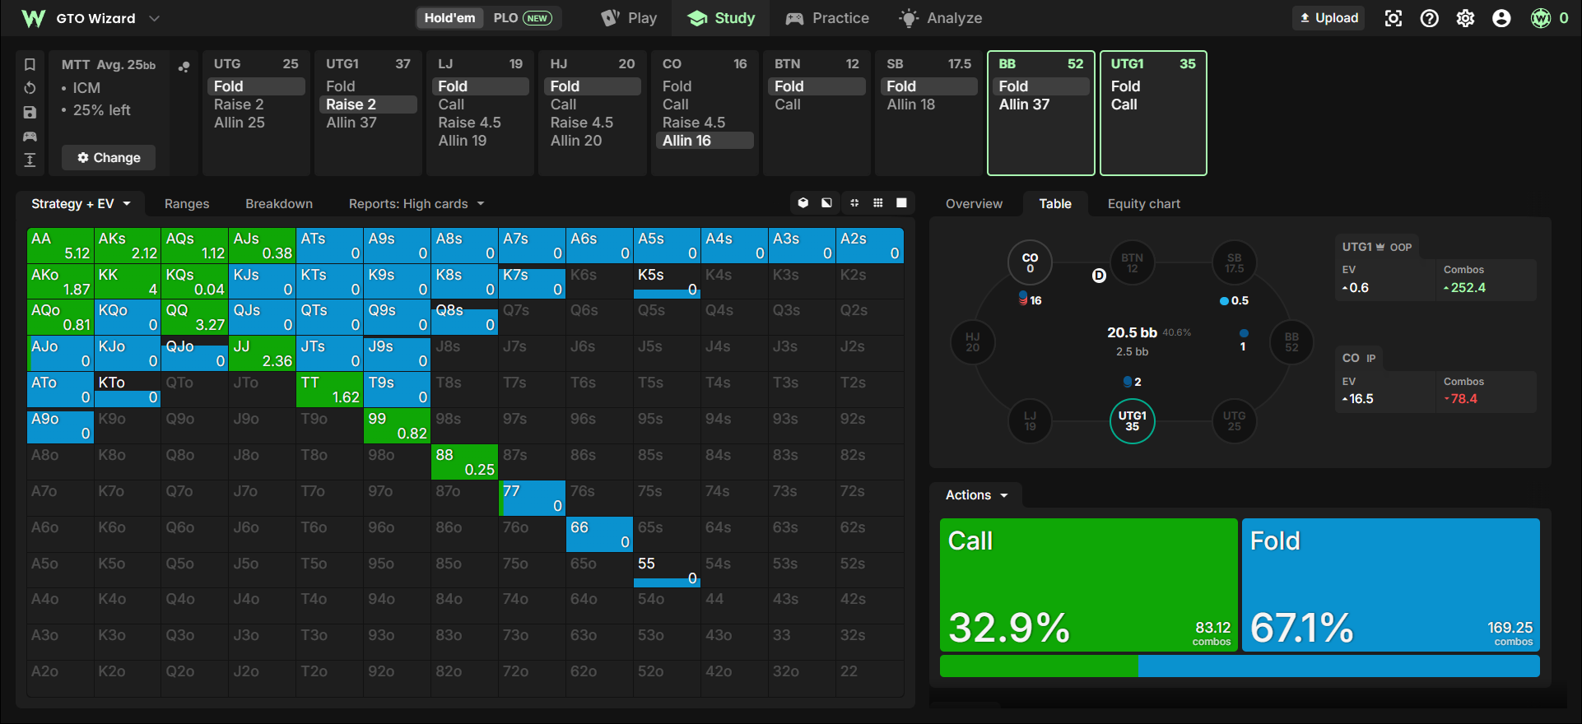1582x724 pixels.
Task: Open the settings gear in the header
Action: click(1466, 18)
